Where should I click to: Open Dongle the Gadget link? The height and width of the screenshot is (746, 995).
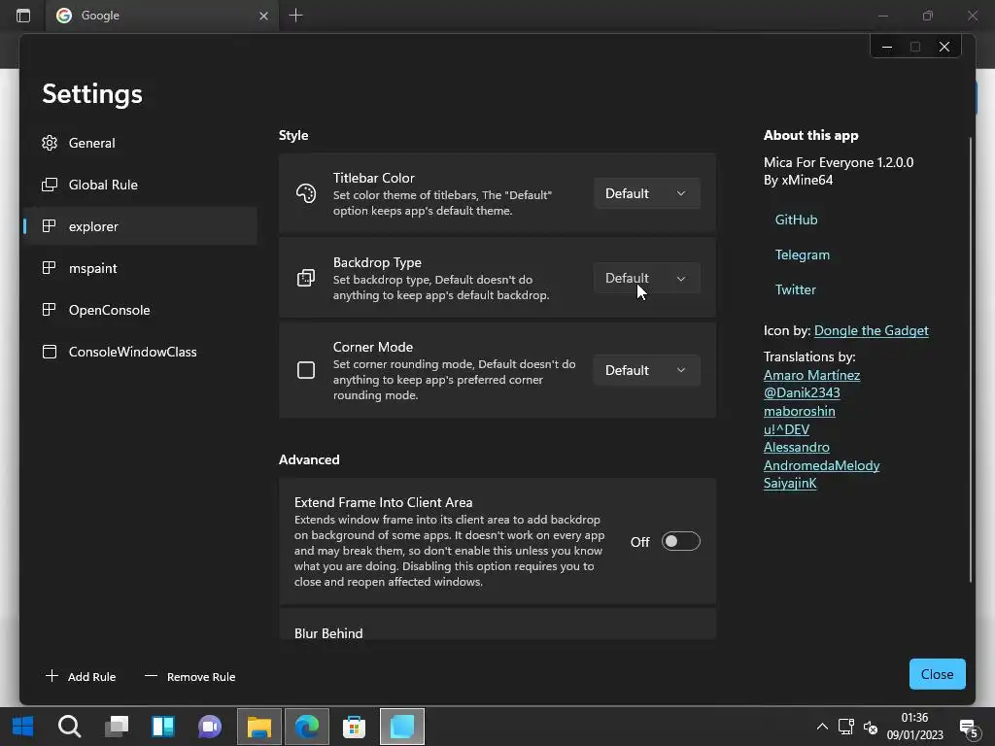click(871, 330)
